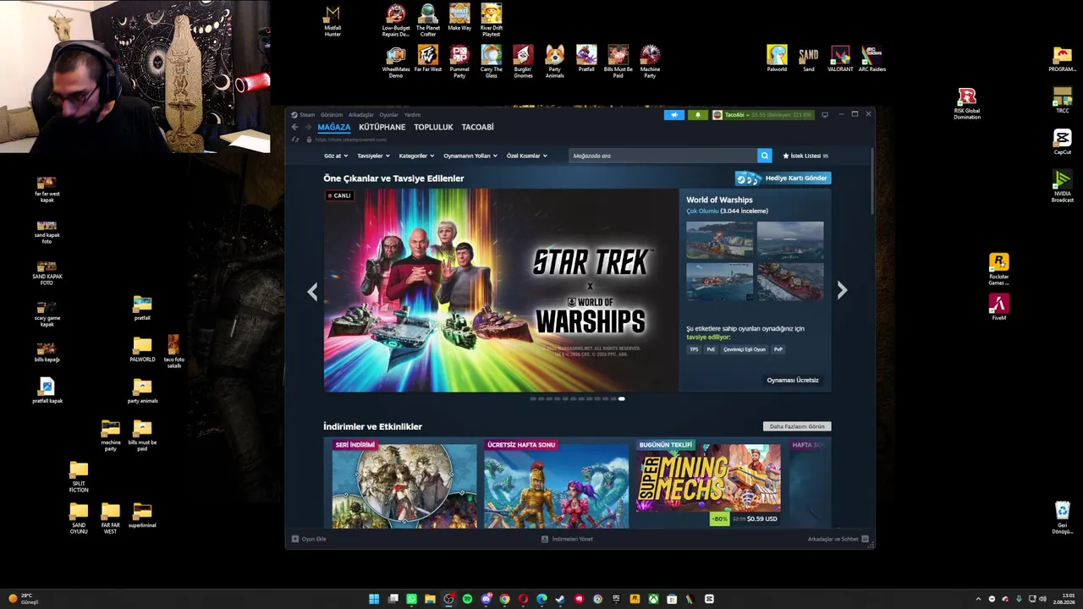Viewport: 1083px width, 609px height.
Task: Select the FiveM desktop icon
Action: click(999, 308)
